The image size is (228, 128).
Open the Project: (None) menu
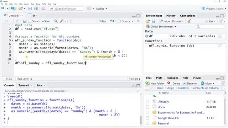[214, 9]
